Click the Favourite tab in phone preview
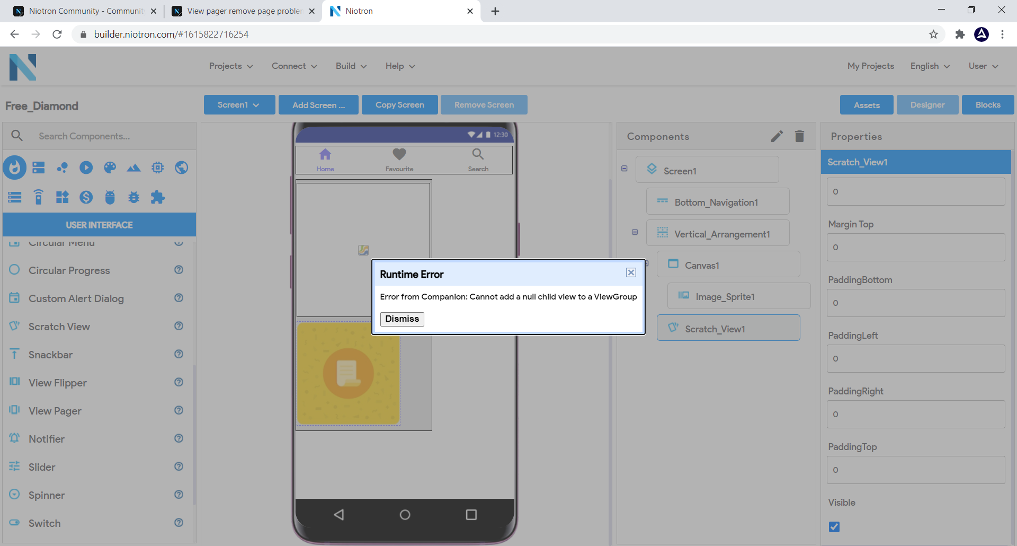This screenshot has width=1017, height=546. (399, 160)
